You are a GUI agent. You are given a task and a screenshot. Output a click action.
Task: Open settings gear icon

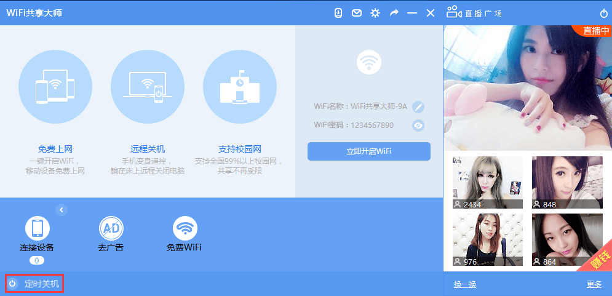[375, 13]
